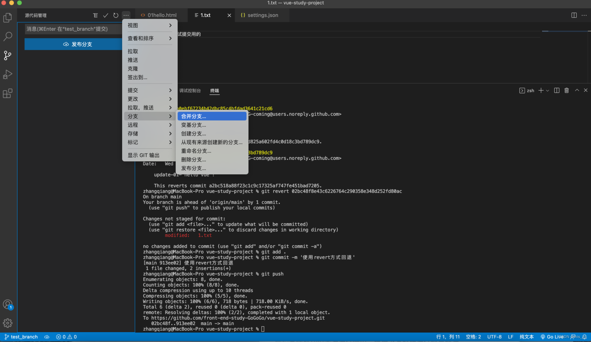Split the editor to the right
This screenshot has height=342, width=591.
[574, 15]
